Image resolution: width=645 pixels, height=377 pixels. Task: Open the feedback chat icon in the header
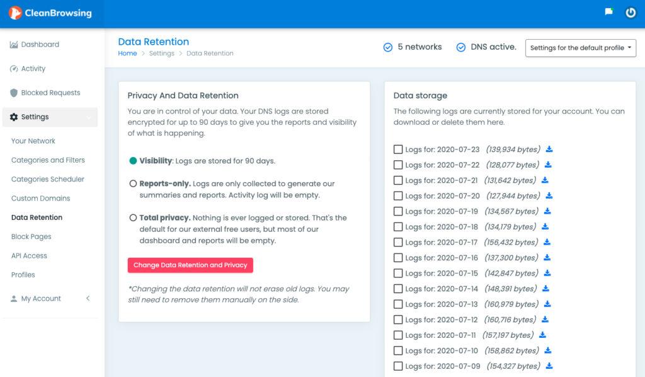click(608, 11)
